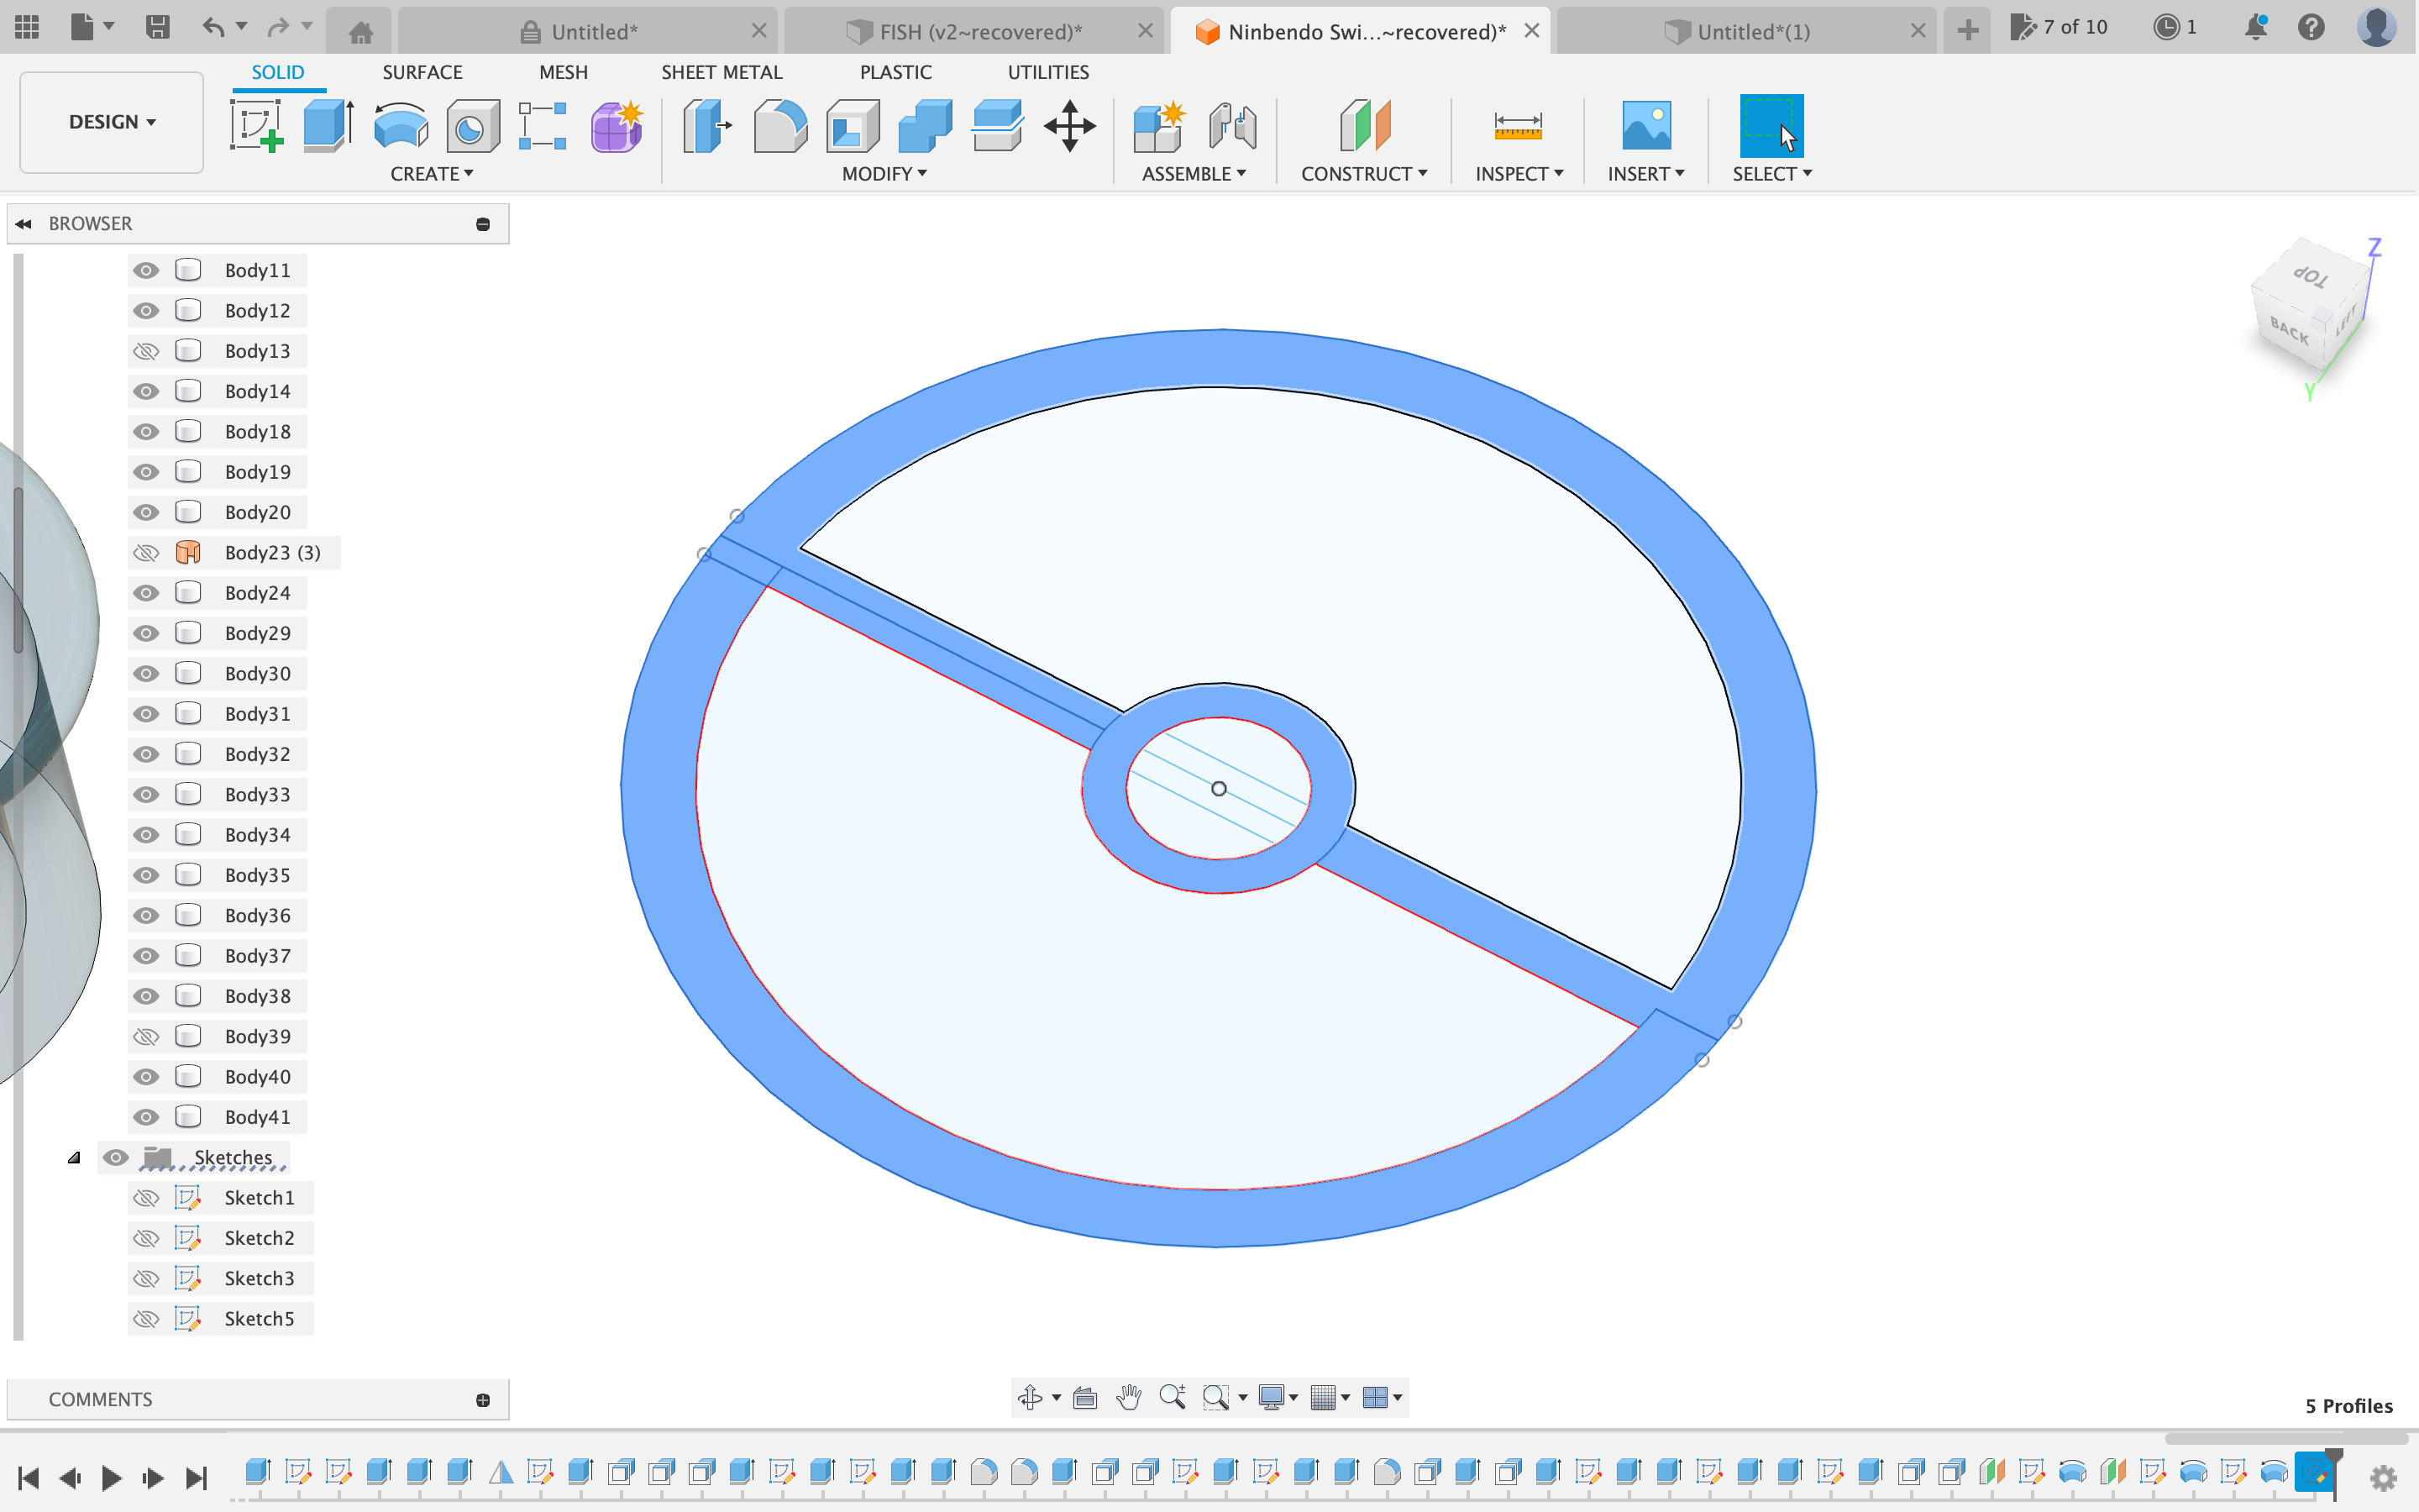Open the Data Panel grid icon
The height and width of the screenshot is (1512, 2419).
[x=27, y=27]
